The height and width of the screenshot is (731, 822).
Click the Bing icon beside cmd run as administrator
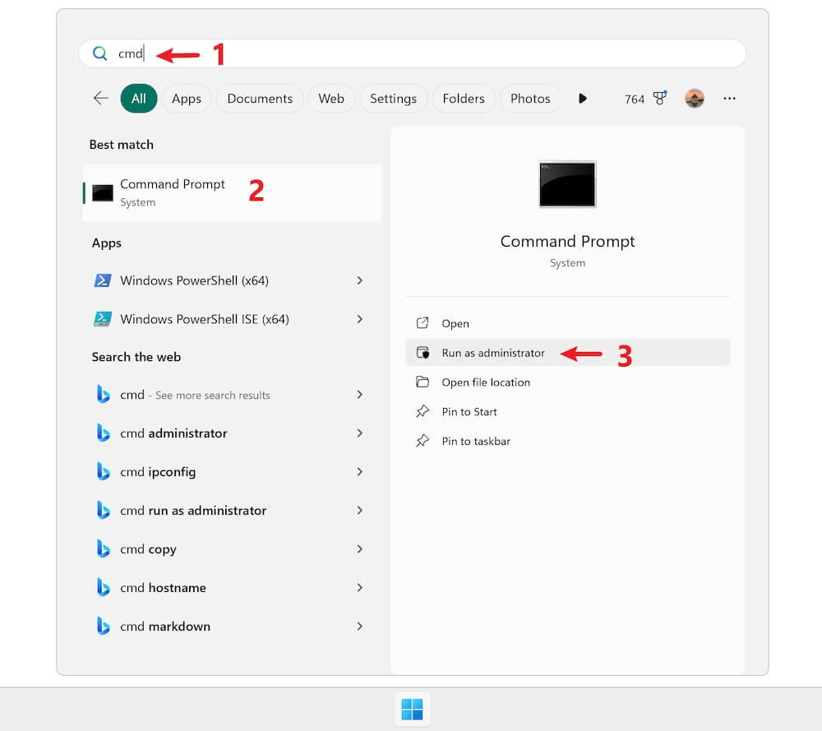click(104, 511)
